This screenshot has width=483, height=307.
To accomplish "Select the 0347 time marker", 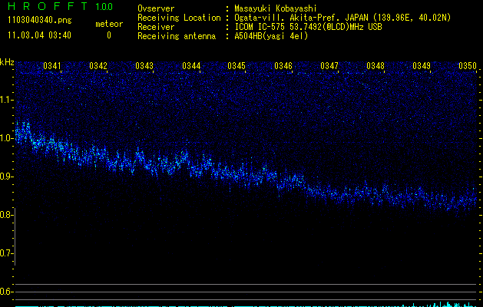I will (x=329, y=67).
